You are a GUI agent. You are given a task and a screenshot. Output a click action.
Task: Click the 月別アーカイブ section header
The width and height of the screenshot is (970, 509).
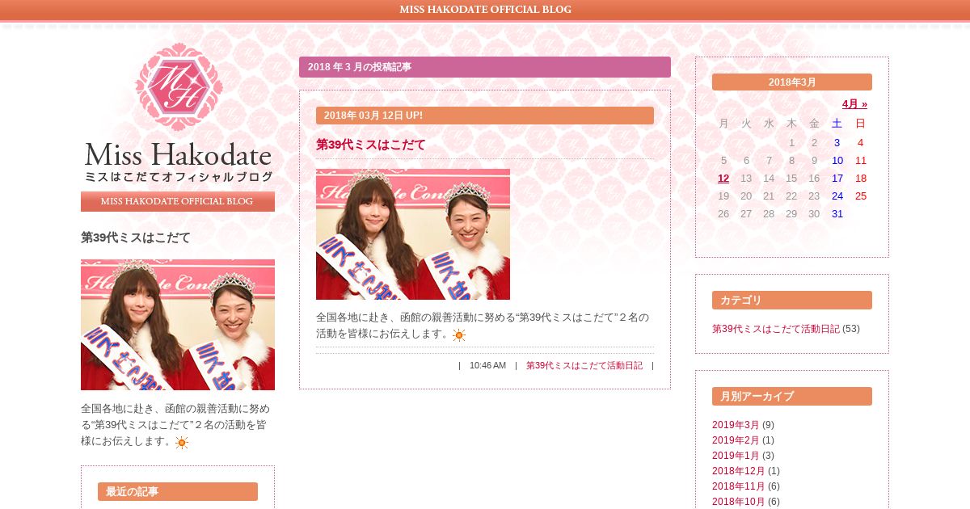tap(792, 397)
